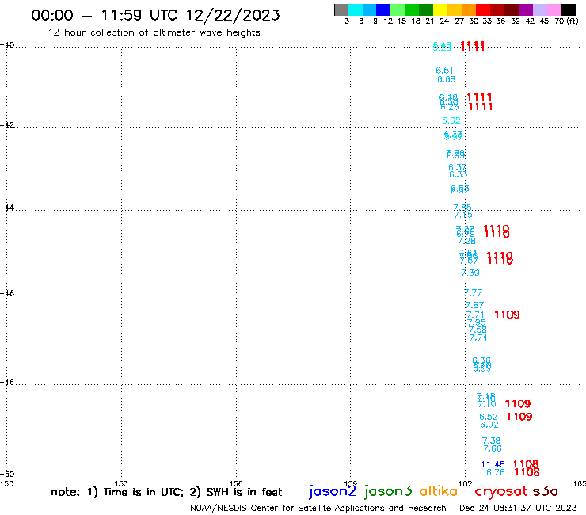The image size is (586, 515).
Task: Click the title "00:00 – 11:59 UTC 12/22/2023"
Action: [x=155, y=15]
